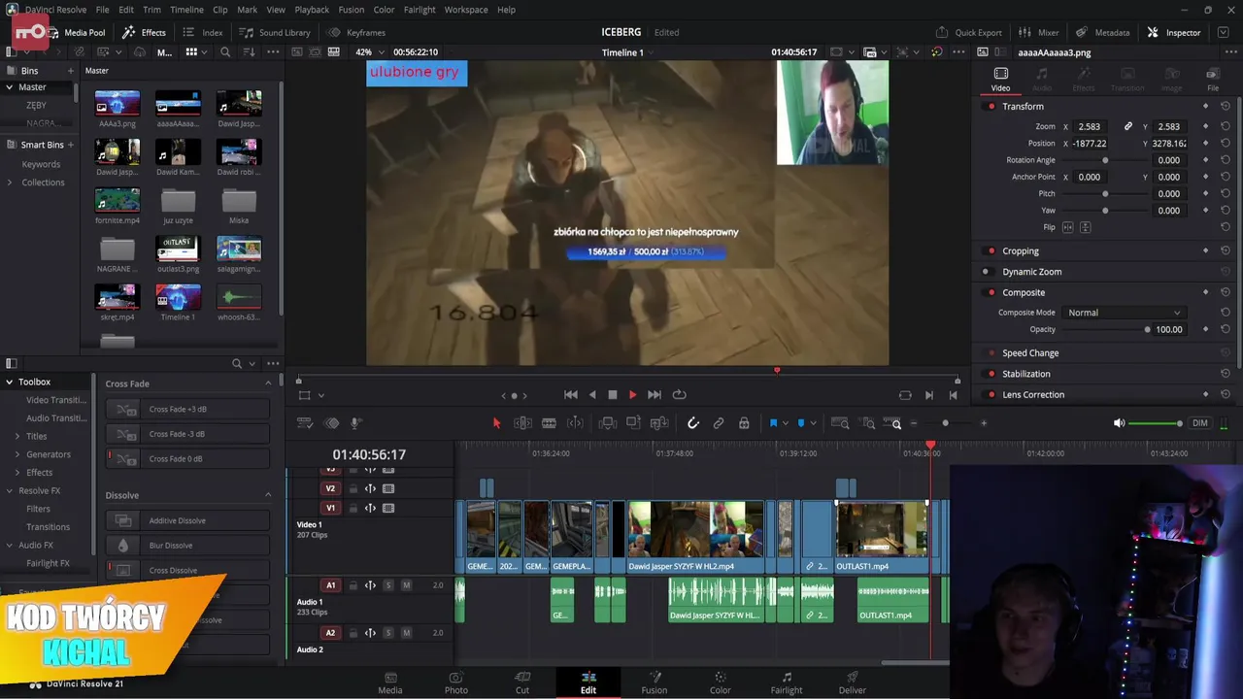The width and height of the screenshot is (1243, 699).
Task: Activate Trim Edit mode tool
Action: (522, 423)
